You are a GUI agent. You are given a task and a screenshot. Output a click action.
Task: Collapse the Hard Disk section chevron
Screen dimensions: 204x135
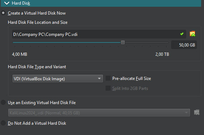click(x=7, y=3)
